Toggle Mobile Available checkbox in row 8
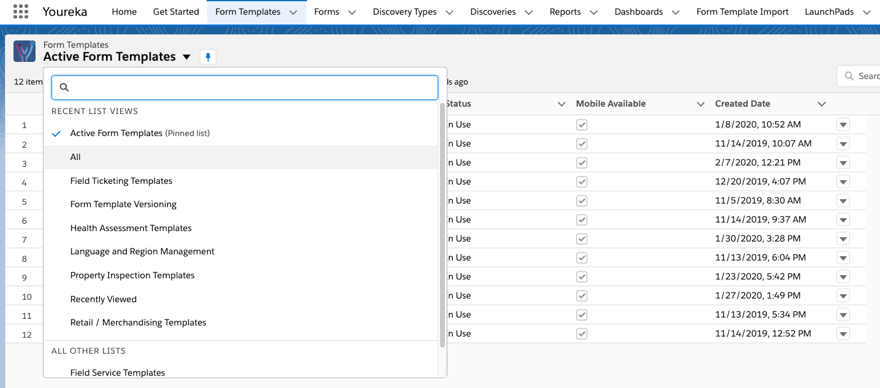Viewport: 880px width, 388px height. coord(582,257)
